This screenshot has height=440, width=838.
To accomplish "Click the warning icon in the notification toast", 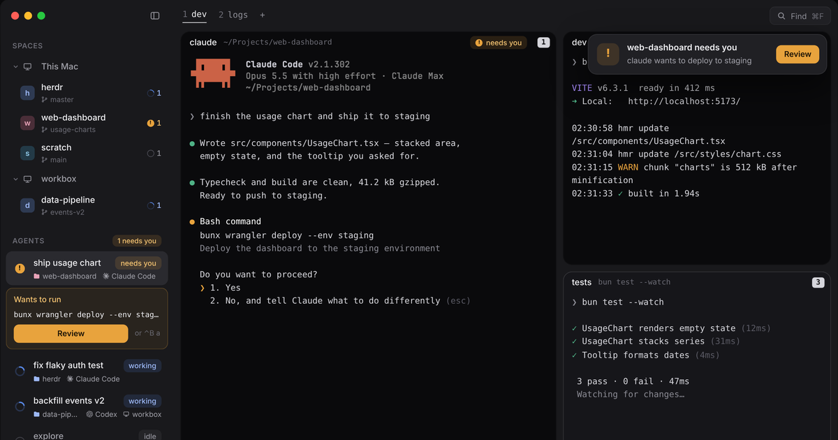I will [x=608, y=54].
